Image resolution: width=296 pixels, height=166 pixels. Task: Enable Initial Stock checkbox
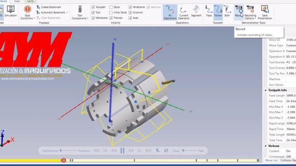click(x=111, y=12)
